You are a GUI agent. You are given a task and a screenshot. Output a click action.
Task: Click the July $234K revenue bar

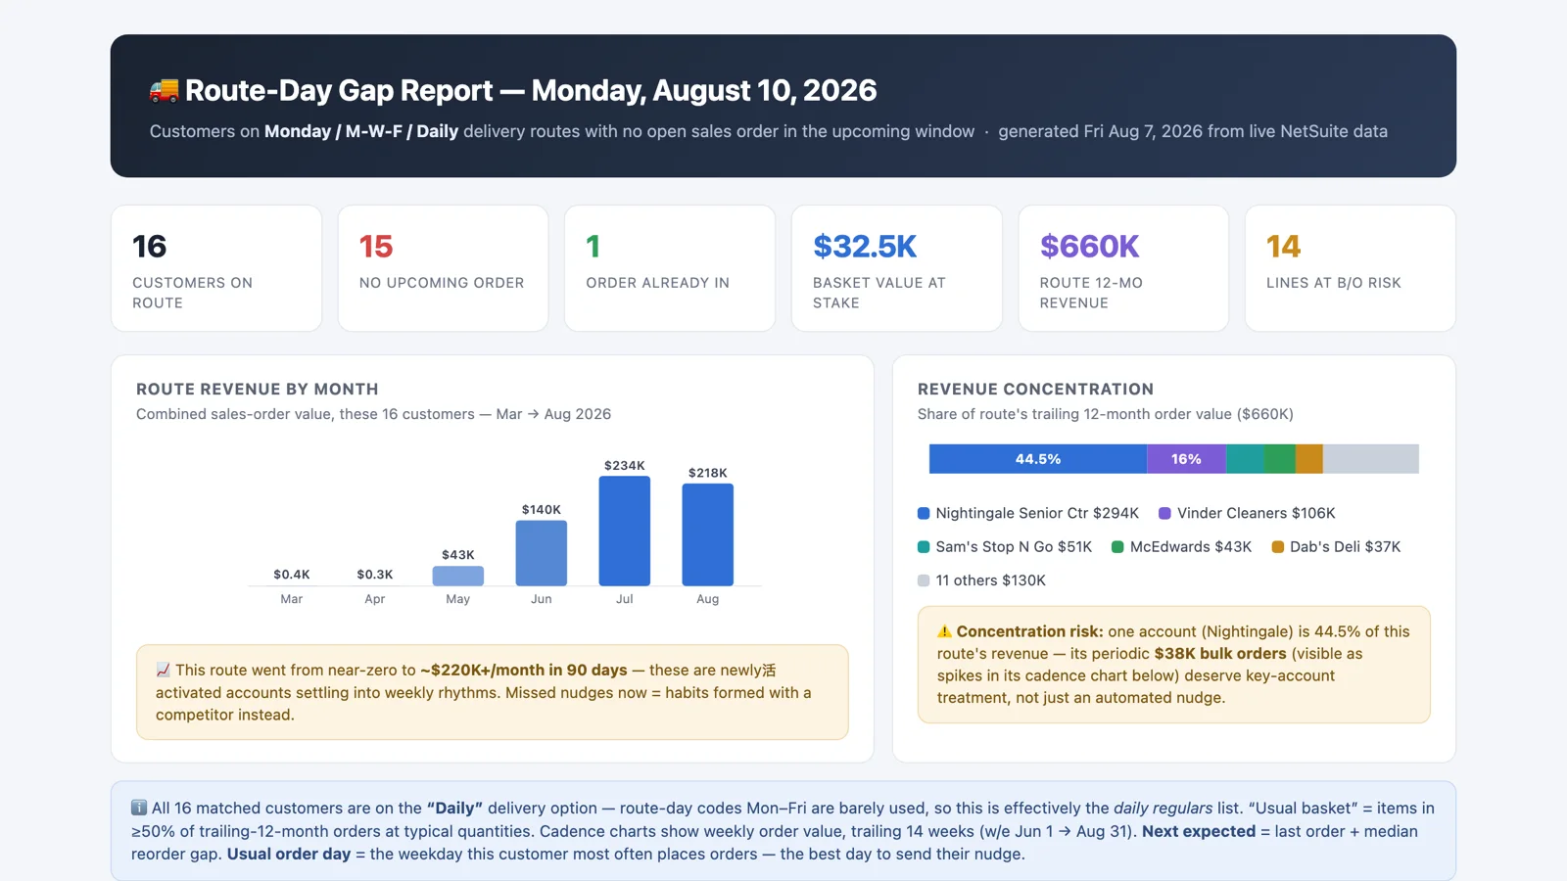pos(625,531)
